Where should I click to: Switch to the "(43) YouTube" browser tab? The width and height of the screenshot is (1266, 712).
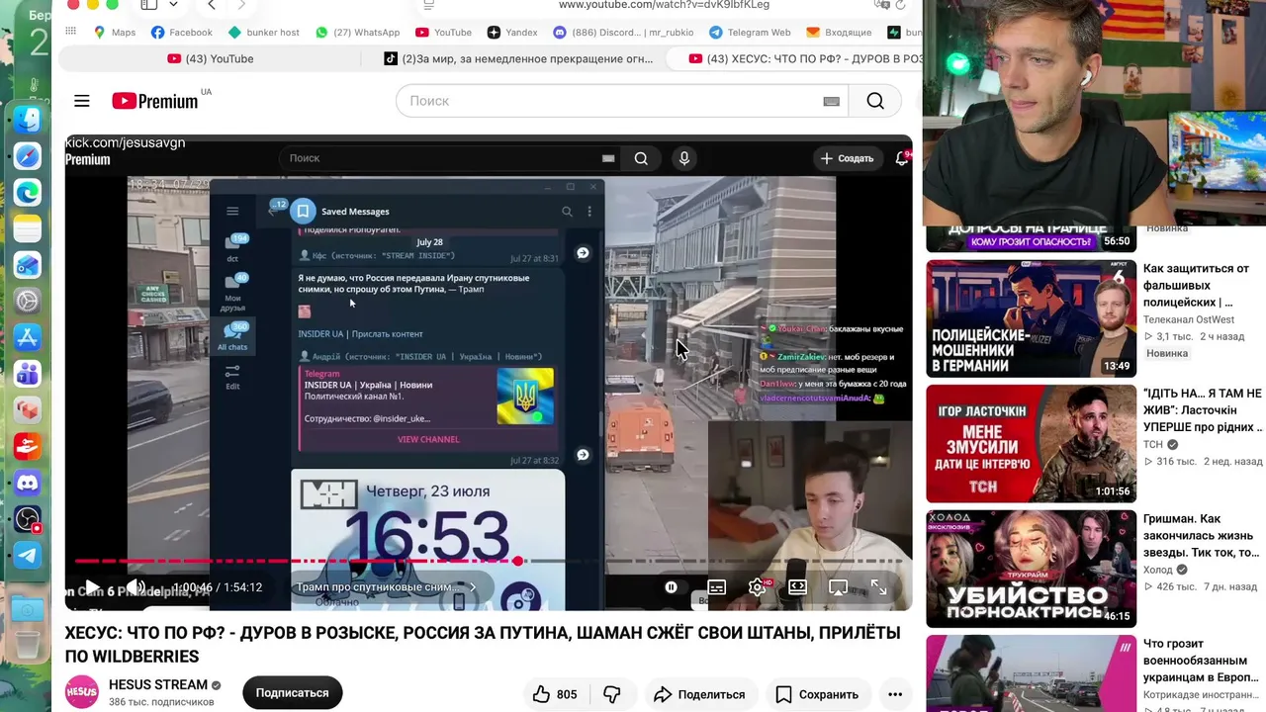[211, 58]
